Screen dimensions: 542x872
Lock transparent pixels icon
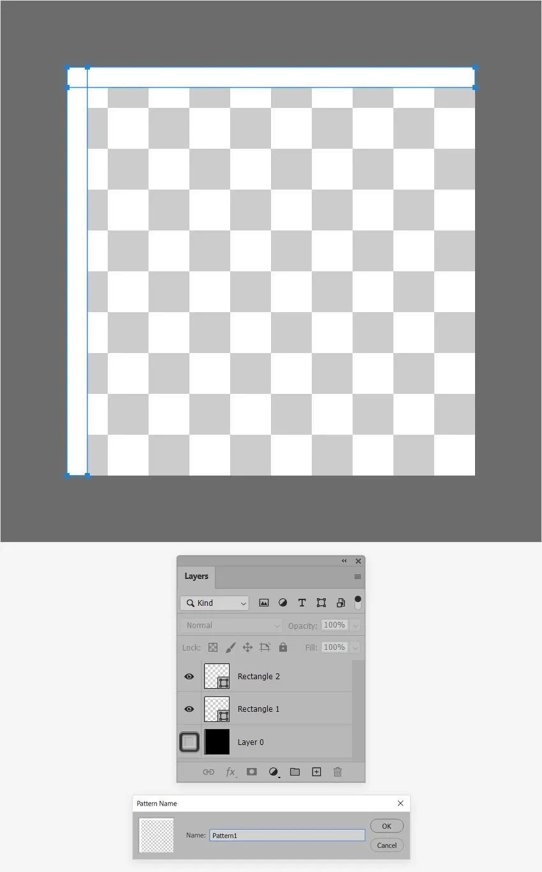tap(213, 647)
